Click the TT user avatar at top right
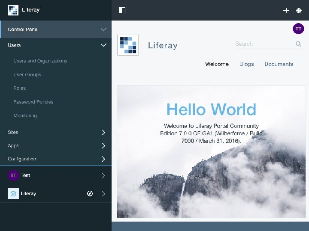This screenshot has height=231, width=309. (298, 29)
